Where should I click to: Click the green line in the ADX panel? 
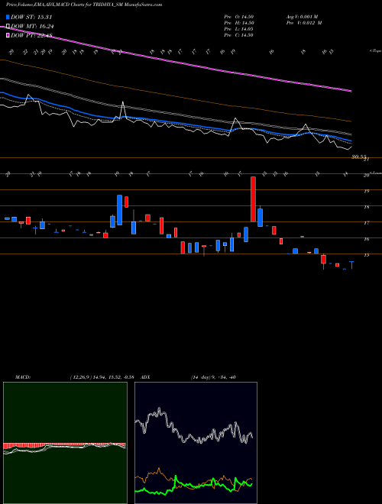coord(193,486)
